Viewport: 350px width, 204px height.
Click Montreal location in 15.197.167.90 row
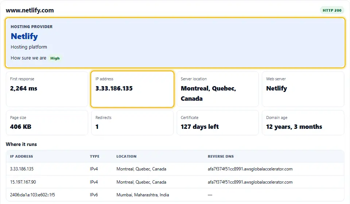click(141, 182)
